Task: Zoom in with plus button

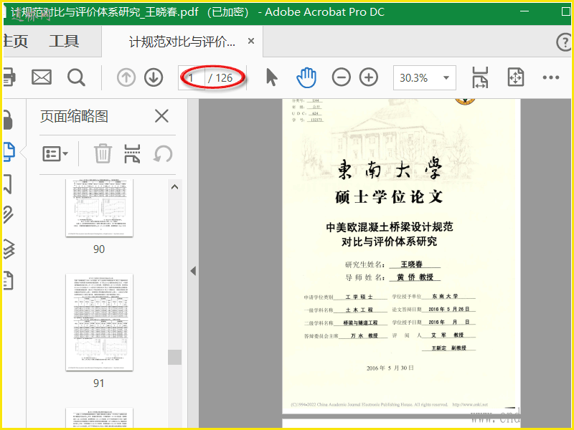Action: (369, 77)
